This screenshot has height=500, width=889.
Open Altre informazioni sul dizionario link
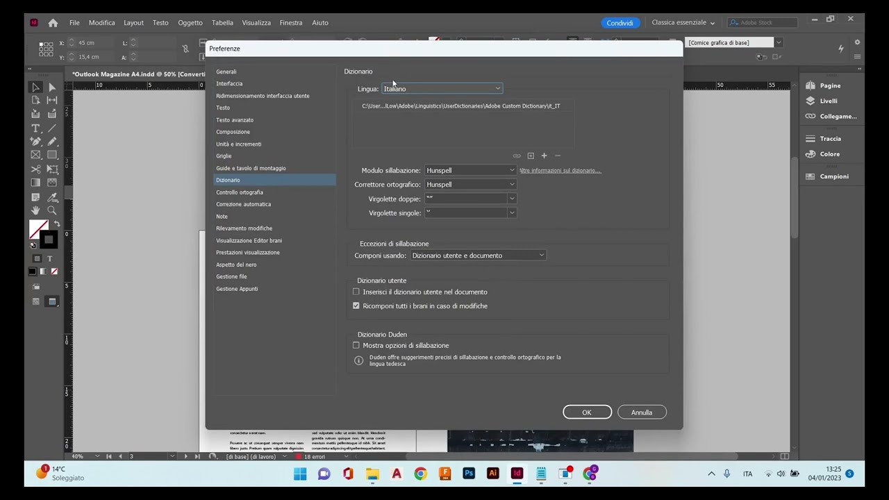(x=560, y=170)
